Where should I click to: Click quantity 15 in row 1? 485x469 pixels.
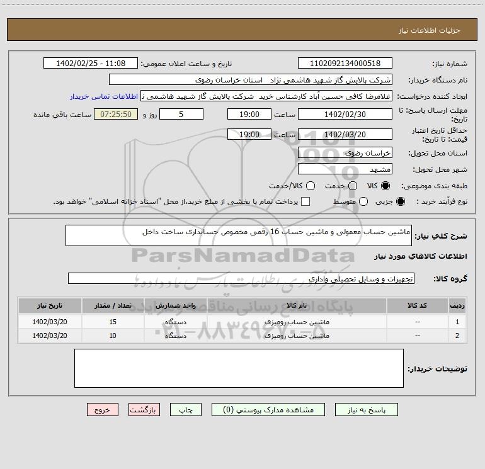tap(113, 322)
